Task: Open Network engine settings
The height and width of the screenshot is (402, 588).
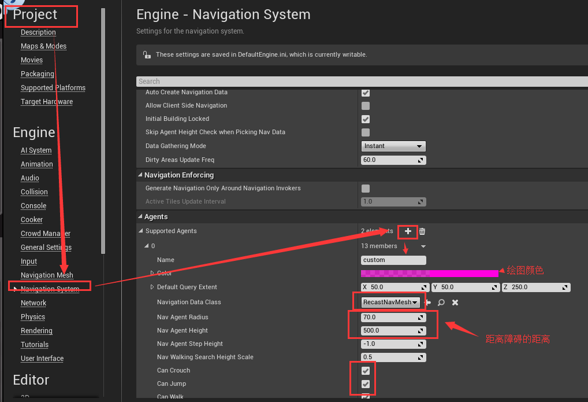Action: coord(34,303)
